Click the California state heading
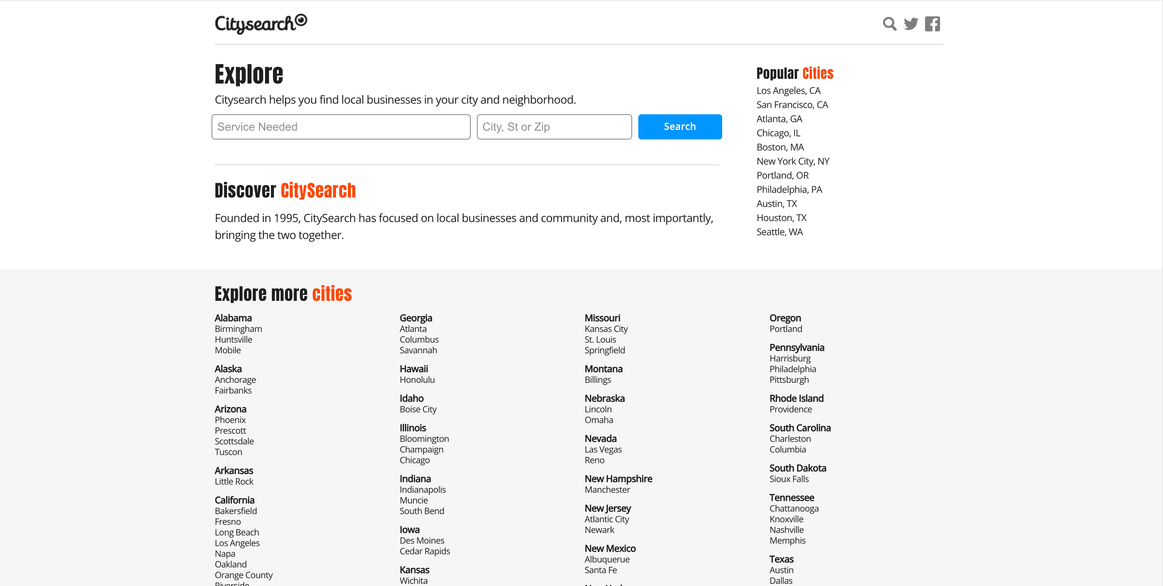The width and height of the screenshot is (1163, 586). click(234, 500)
